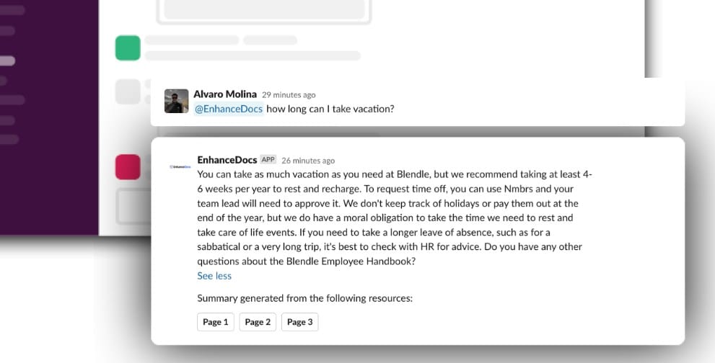The image size is (715, 363).
Task: Click the "26 minutes ago" timestamp
Action: point(308,161)
